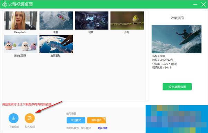This screenshot has width=208, height=133.
Task: Select the 美丽星球 earth thumbnail
Action: [x=56, y=44]
